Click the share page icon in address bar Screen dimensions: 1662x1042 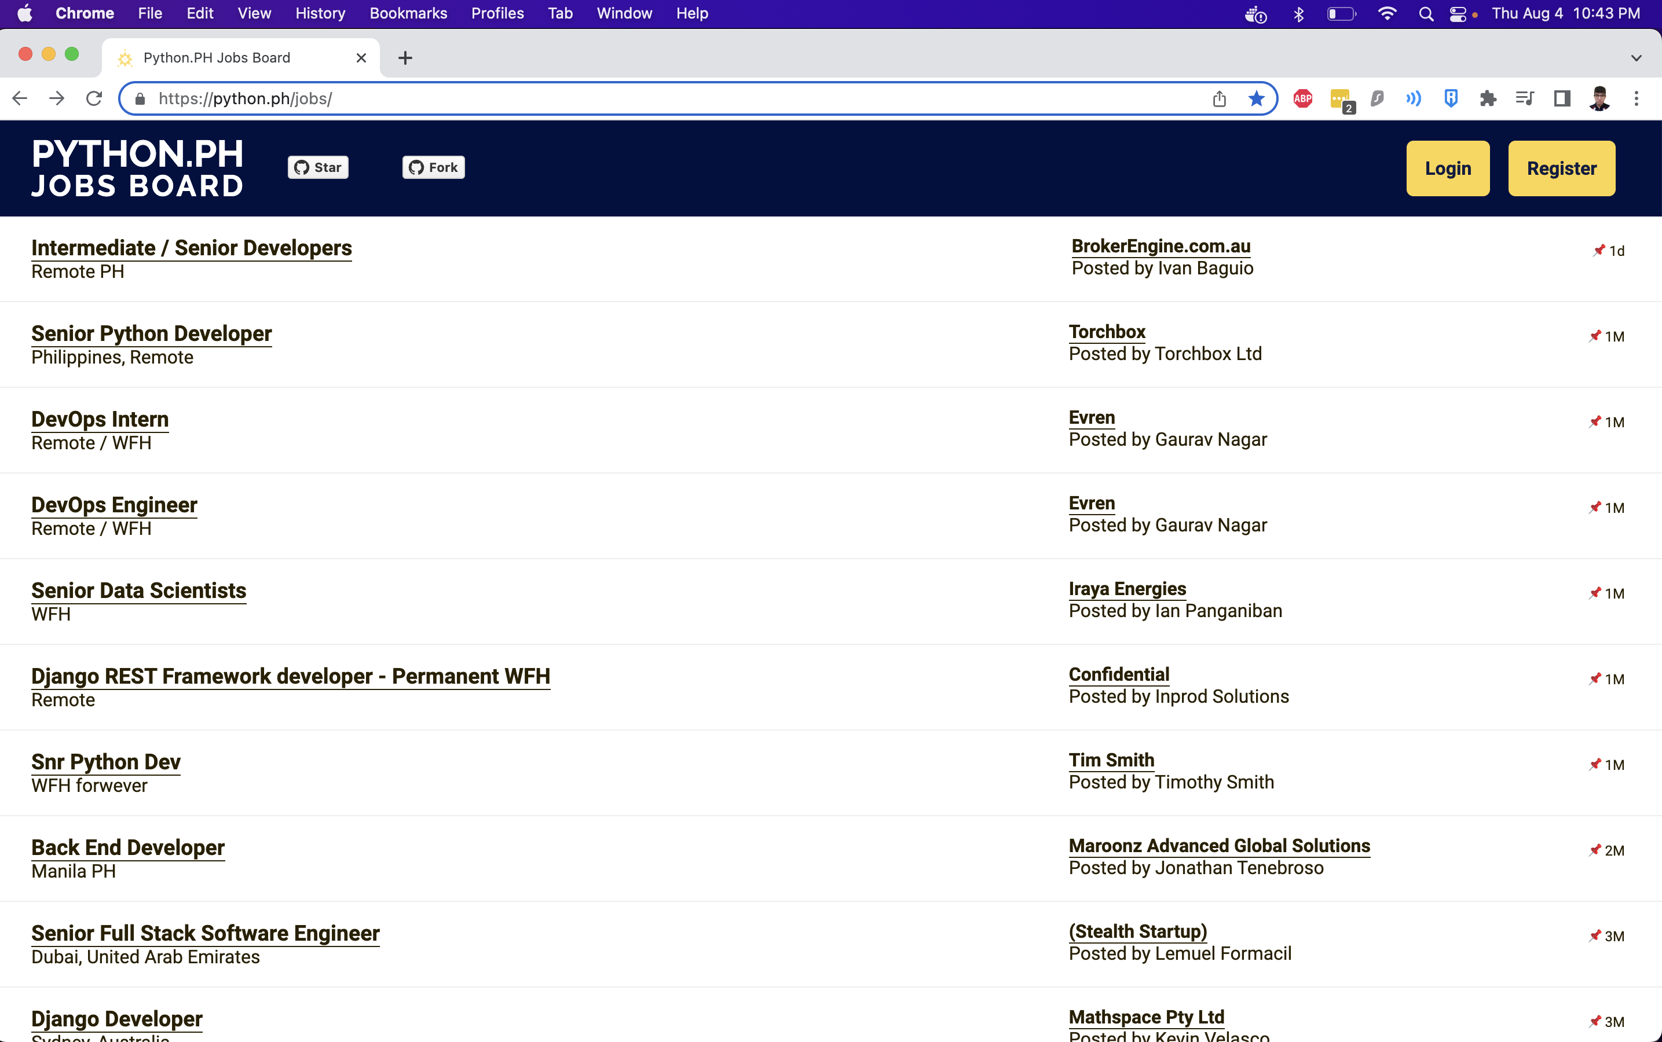(1219, 98)
